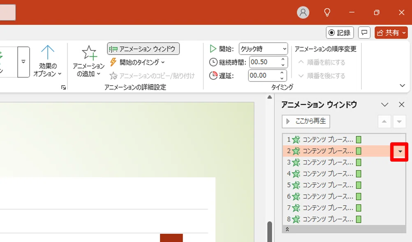This screenshot has width=412, height=242.
Task: Open the comments speech bubble icon
Action: pos(364,32)
